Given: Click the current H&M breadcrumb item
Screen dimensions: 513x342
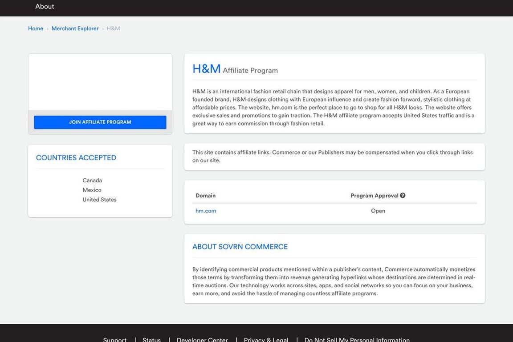Looking at the screenshot, I should coord(113,28).
